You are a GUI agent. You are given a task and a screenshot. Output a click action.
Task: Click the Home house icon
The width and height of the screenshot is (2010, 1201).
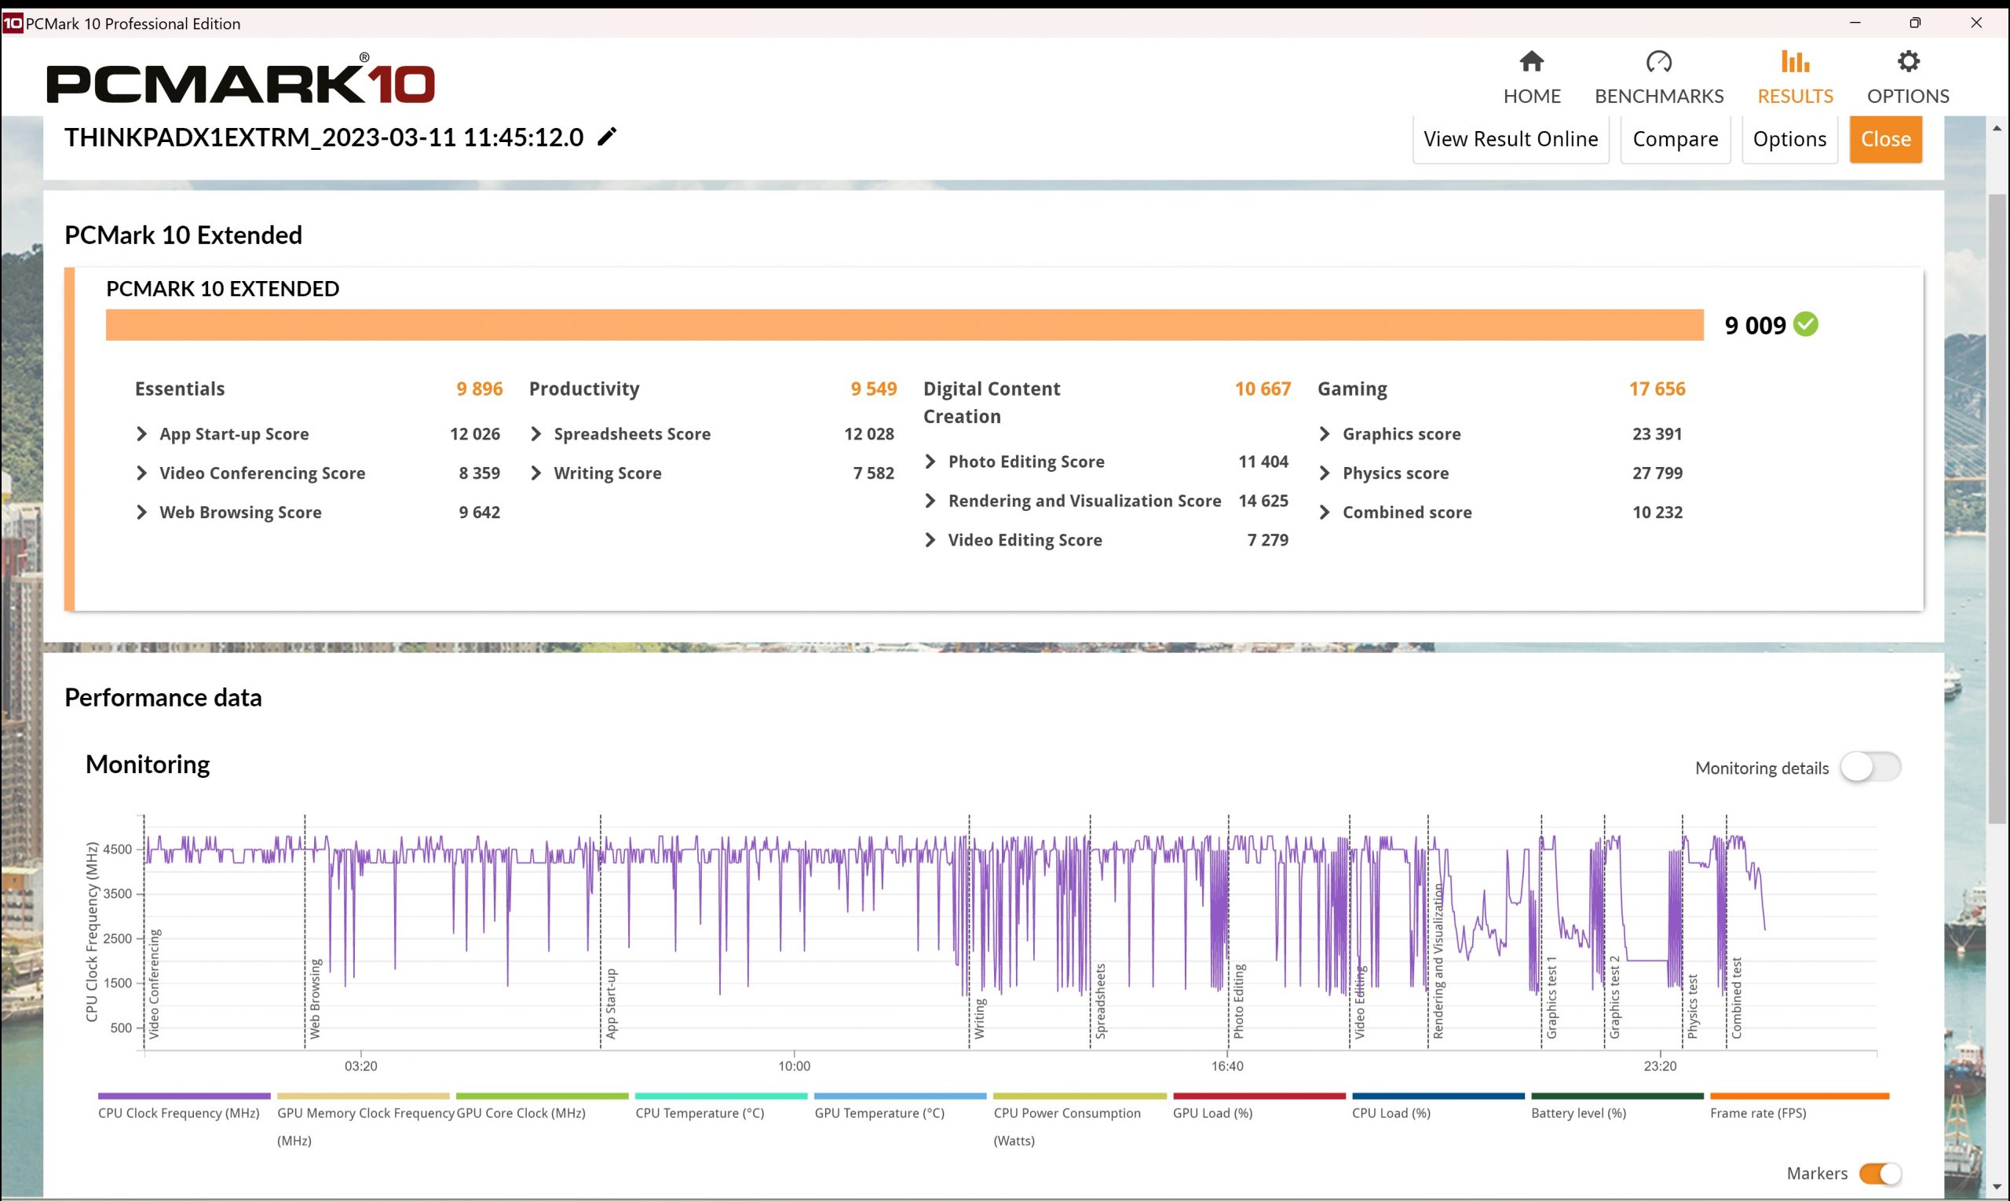coord(1531,62)
